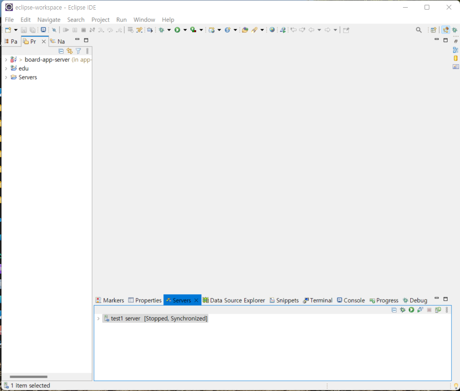This screenshot has width=460, height=391.
Task: Open the Search flashlight dropdown arrow
Action: (262, 30)
